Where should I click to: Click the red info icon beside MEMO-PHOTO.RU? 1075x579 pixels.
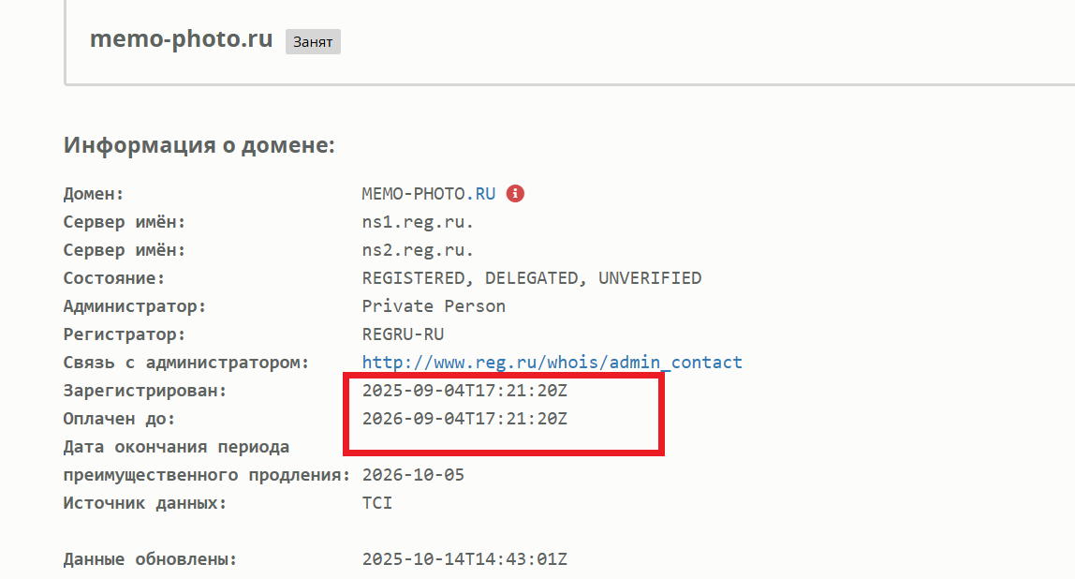point(515,194)
